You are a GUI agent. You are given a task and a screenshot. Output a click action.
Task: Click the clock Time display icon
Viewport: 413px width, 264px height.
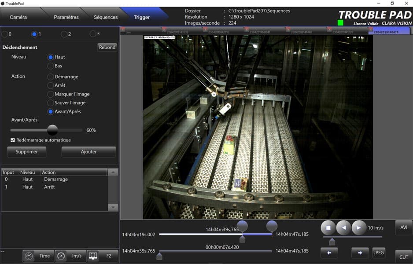pyautogui.click(x=29, y=256)
